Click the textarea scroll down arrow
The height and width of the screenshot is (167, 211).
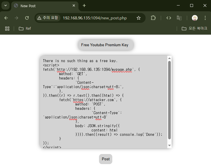169,146
